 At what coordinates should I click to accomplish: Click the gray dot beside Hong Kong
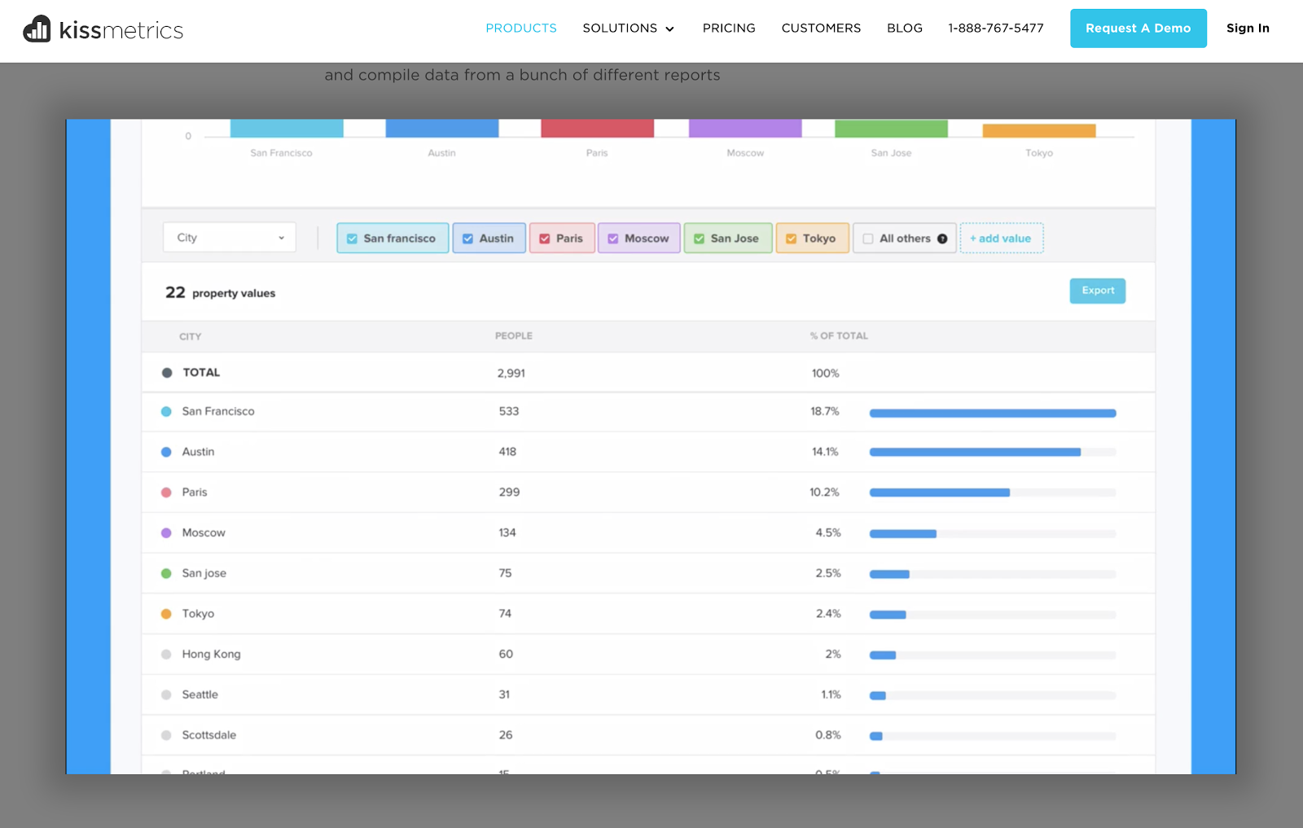166,655
